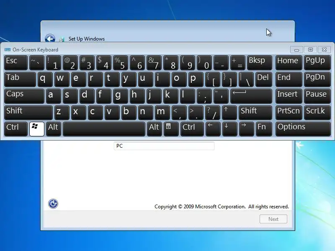This screenshot has width=335, height=251.
Task: Click the number 1 key
Action: coord(54,63)
